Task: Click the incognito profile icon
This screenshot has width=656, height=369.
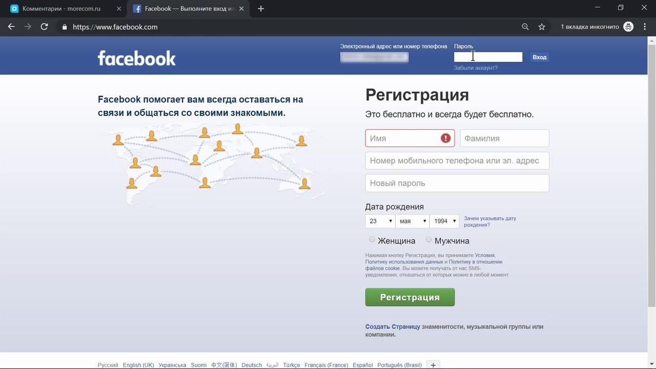Action: tap(628, 27)
